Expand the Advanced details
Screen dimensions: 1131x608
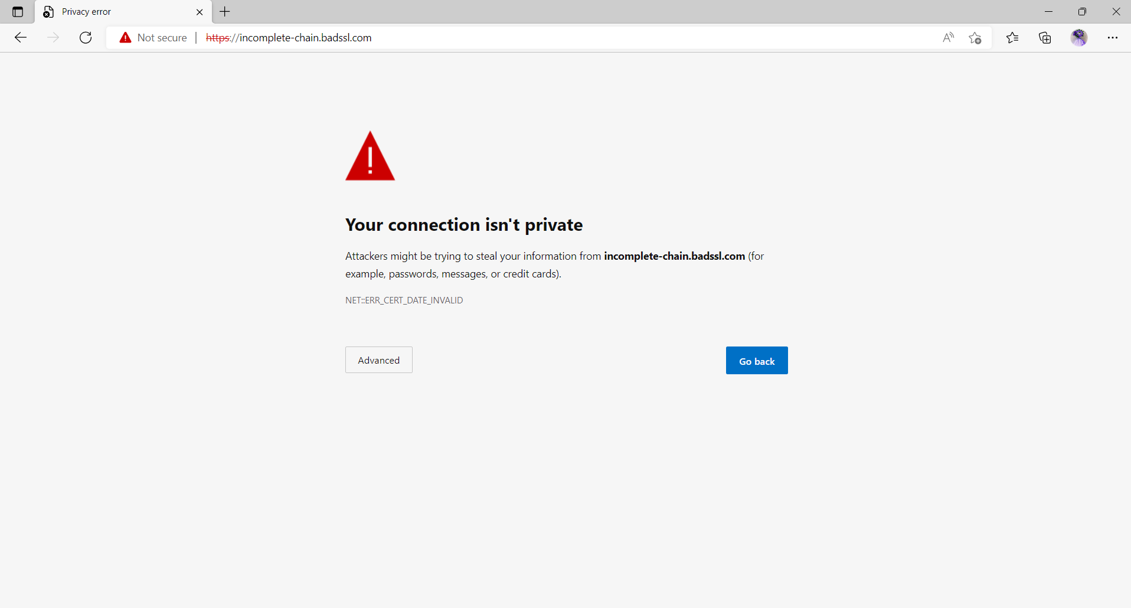click(378, 359)
